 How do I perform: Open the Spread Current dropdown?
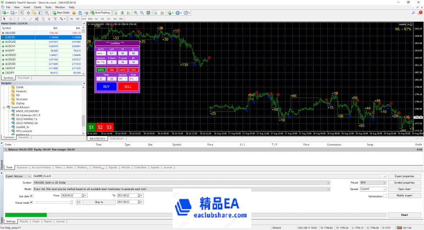373,189
